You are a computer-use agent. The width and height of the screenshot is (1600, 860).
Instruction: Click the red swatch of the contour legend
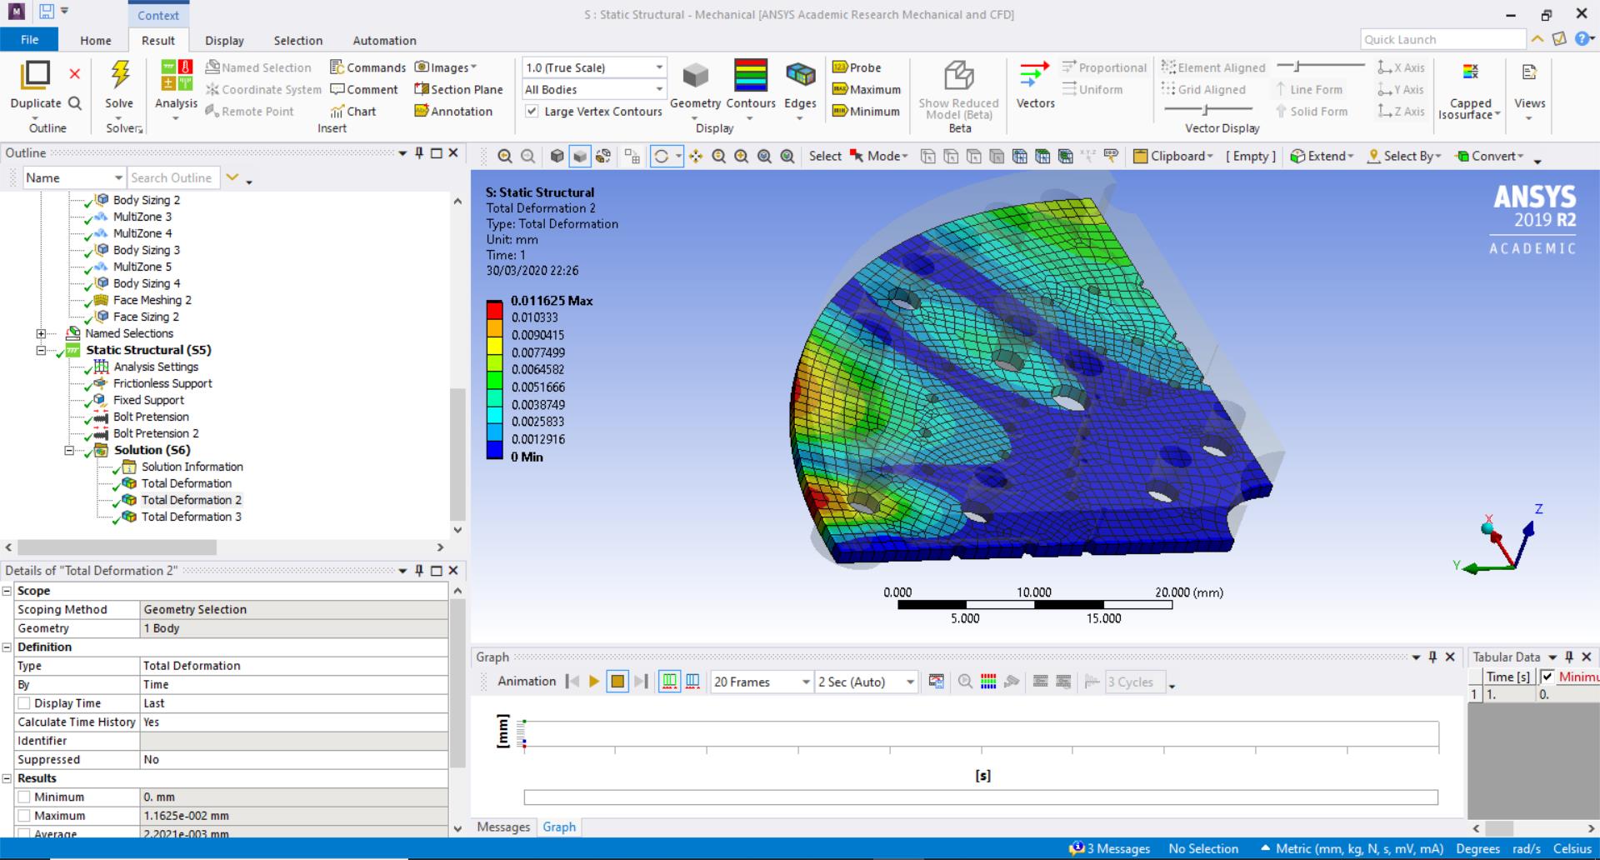[494, 309]
